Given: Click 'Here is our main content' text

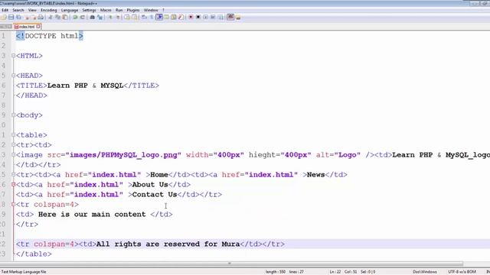Looking at the screenshot, I should [92, 215].
